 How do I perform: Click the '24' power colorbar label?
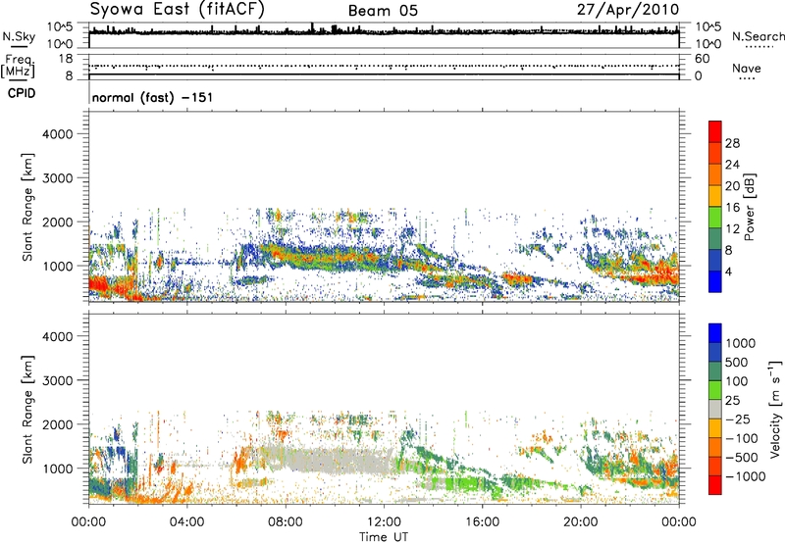732,165
